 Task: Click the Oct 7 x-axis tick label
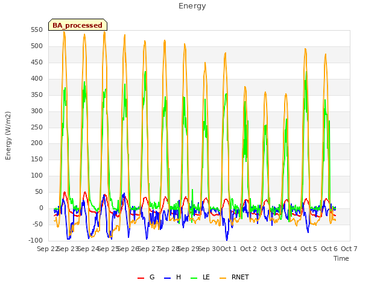[349, 249]
